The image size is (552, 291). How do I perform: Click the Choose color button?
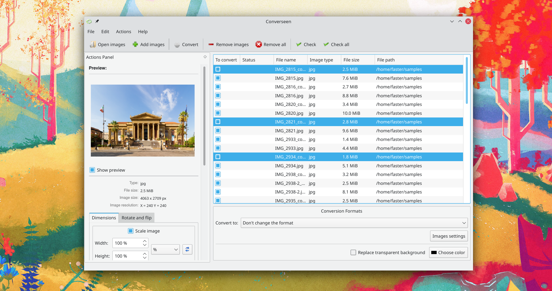(x=448, y=252)
